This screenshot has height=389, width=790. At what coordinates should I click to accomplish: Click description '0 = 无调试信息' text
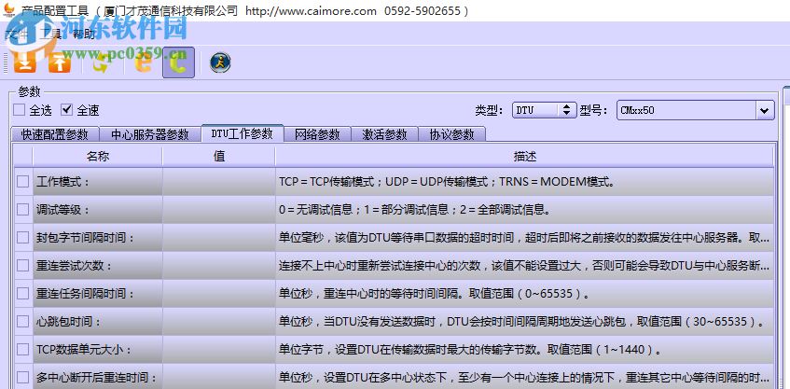click(316, 210)
